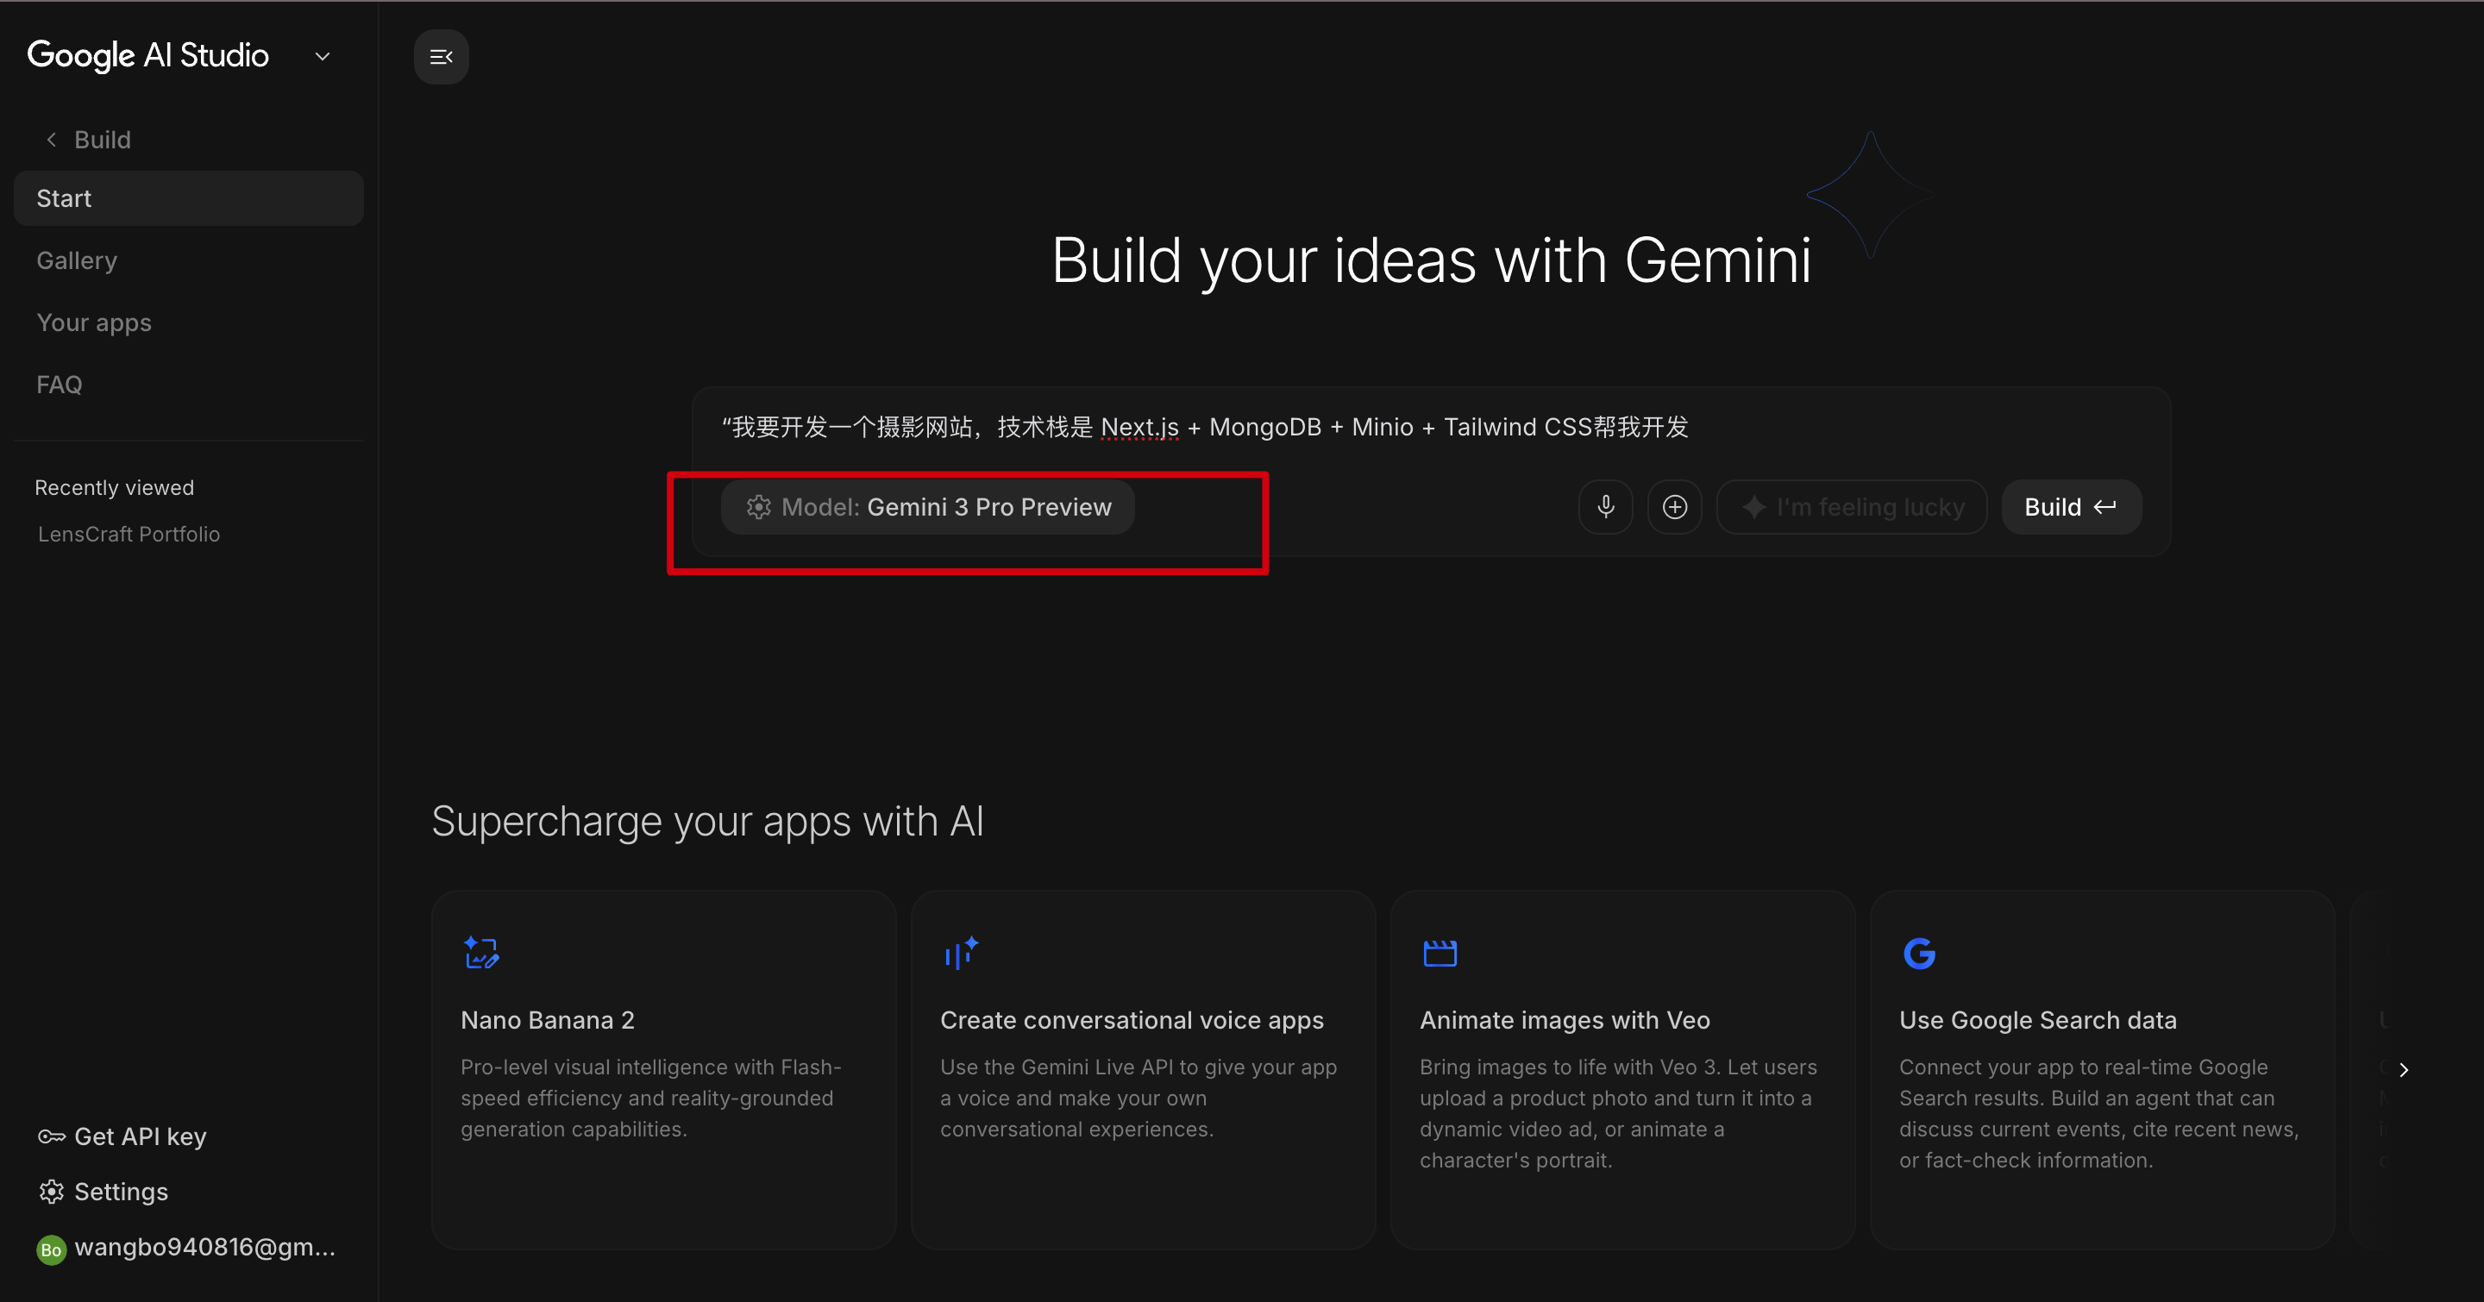Click the conversational voice apps icon
2484x1302 pixels.
point(961,953)
